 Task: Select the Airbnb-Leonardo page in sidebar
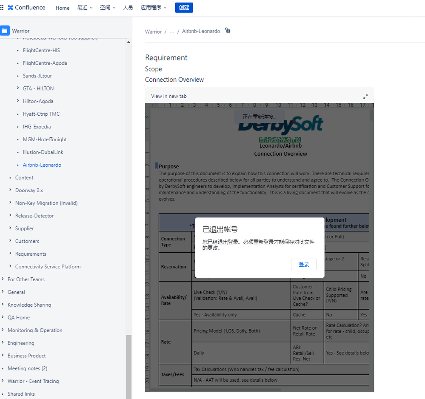pos(42,165)
